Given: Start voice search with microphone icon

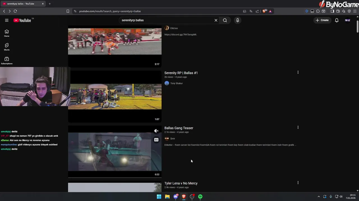Looking at the screenshot, I should [238, 20].
